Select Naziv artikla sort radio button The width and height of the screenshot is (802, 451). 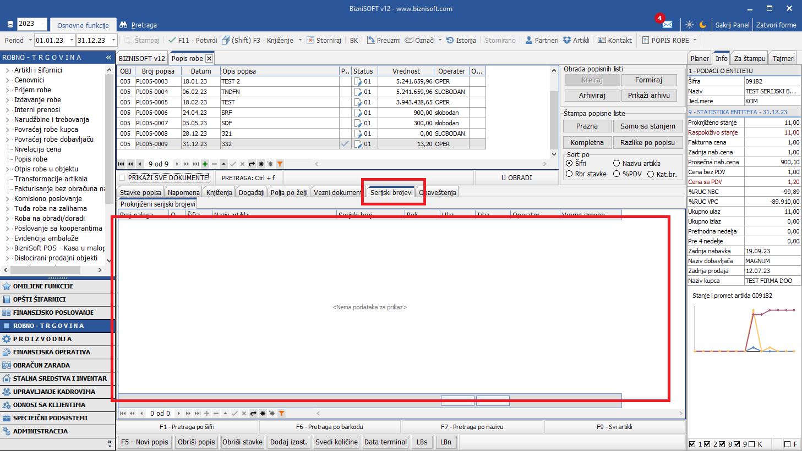click(x=616, y=163)
